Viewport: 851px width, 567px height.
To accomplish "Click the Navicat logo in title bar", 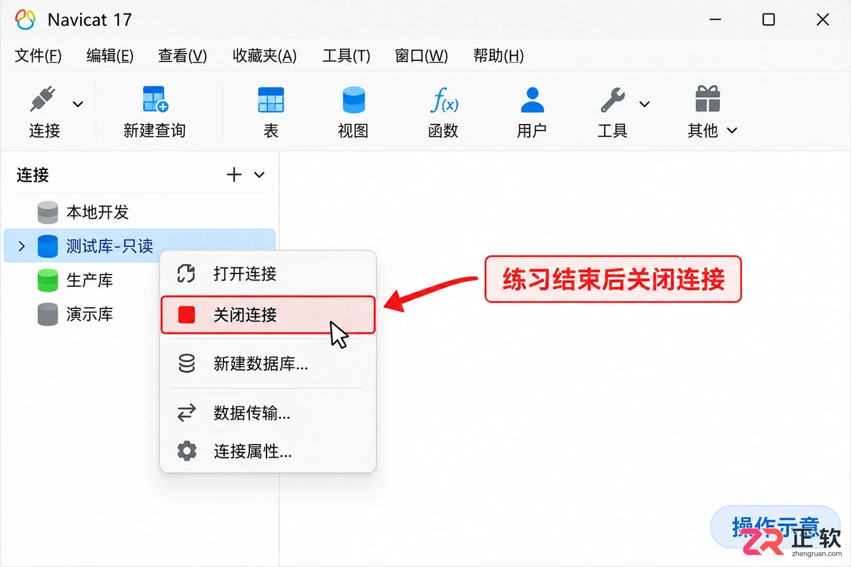I will click(x=25, y=19).
